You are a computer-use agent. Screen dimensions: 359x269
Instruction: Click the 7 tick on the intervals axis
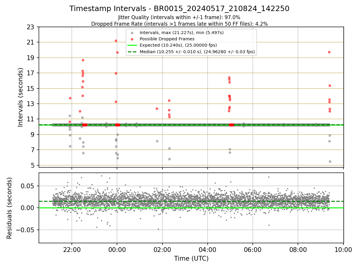(33, 150)
